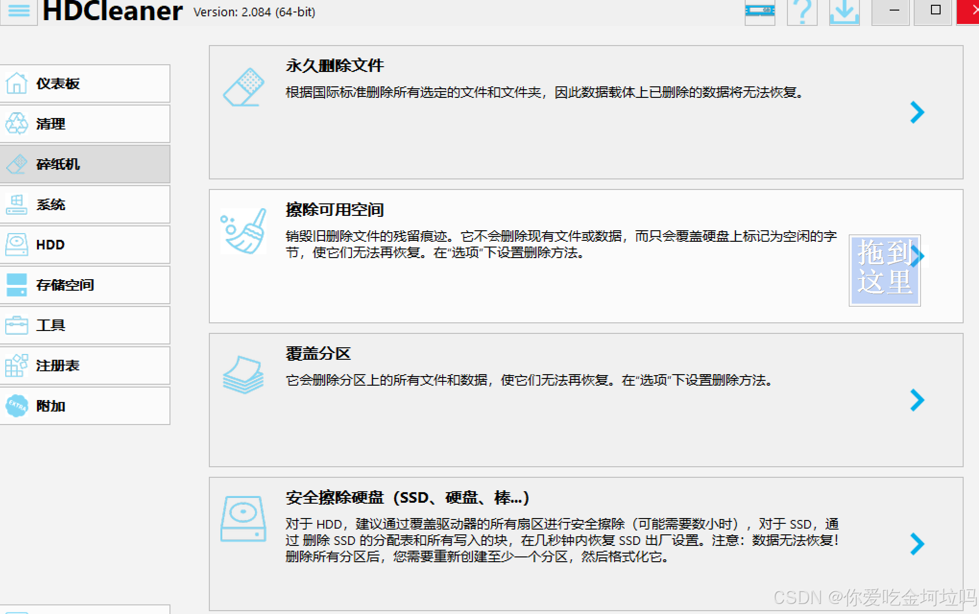Screen dimensions: 979x614
Task: Click the hard disk icon for 安全擦除硬盘
Action: [243, 519]
